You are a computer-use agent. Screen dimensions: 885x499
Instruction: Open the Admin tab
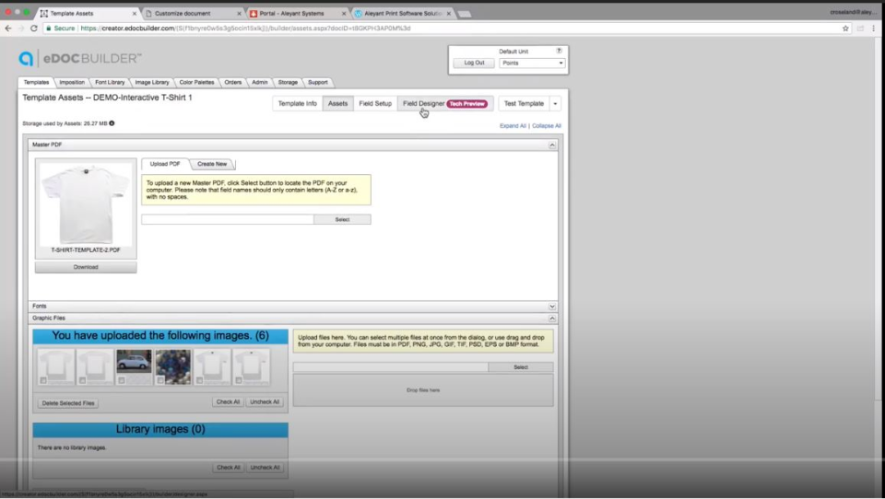(x=260, y=82)
